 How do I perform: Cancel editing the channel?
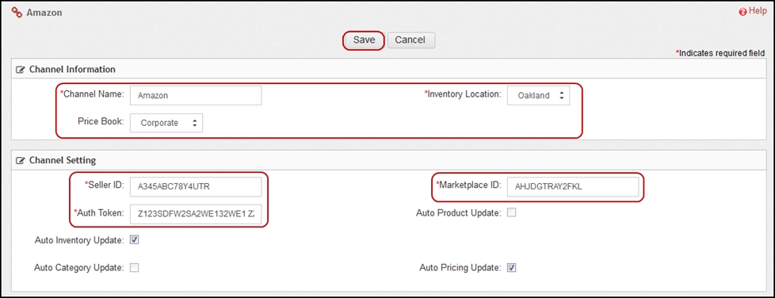click(410, 40)
